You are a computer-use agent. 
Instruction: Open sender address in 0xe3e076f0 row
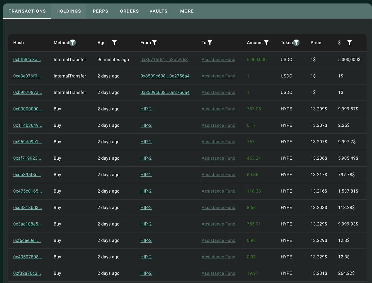[x=165, y=76]
